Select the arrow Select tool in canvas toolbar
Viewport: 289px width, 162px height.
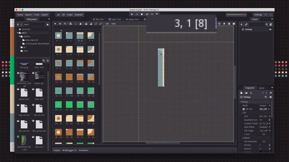(55, 24)
